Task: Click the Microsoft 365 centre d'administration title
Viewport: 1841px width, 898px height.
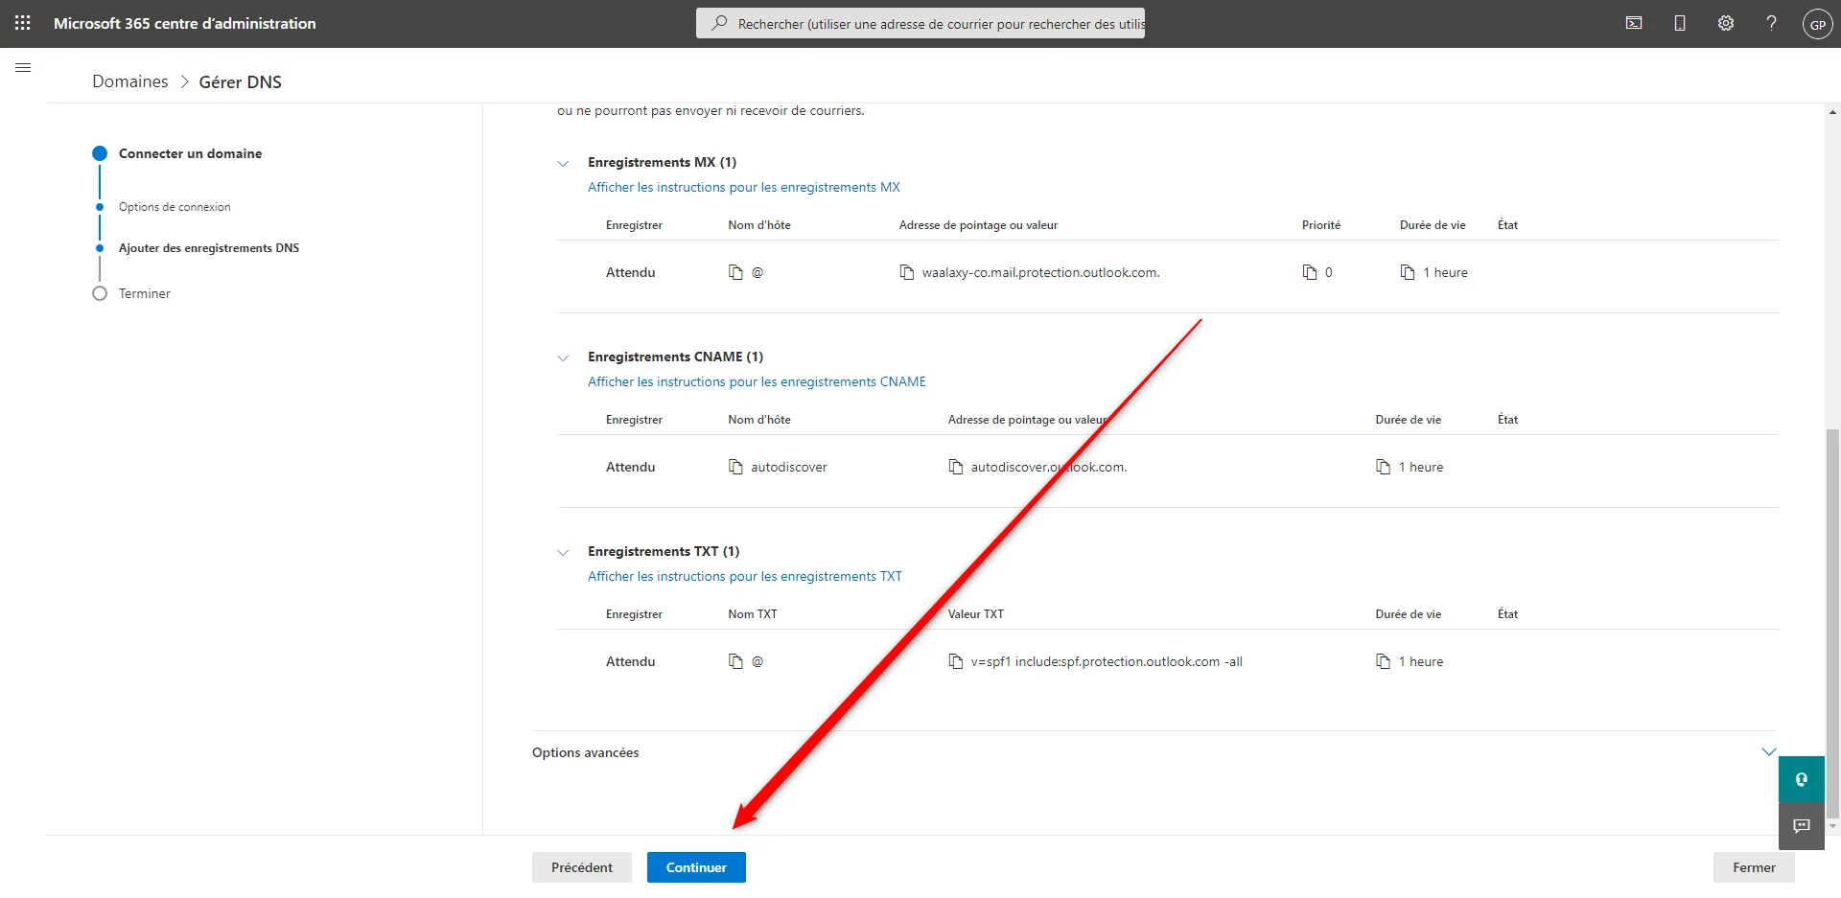Action: 185,23
